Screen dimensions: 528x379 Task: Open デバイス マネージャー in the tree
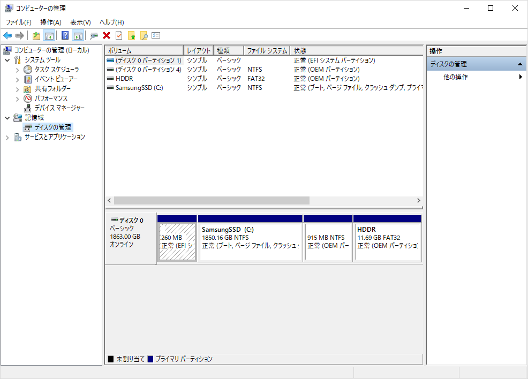coord(59,108)
